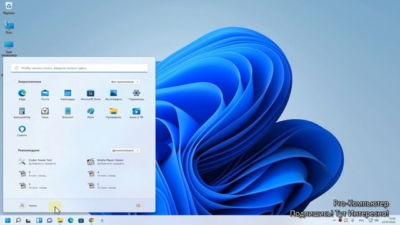Expand more recommendations (Дополнительно)
The image size is (400, 225).
pos(125,151)
